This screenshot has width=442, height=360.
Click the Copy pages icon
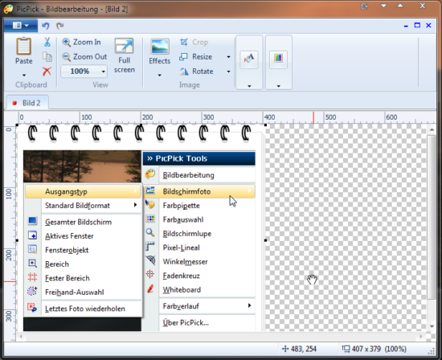[47, 57]
